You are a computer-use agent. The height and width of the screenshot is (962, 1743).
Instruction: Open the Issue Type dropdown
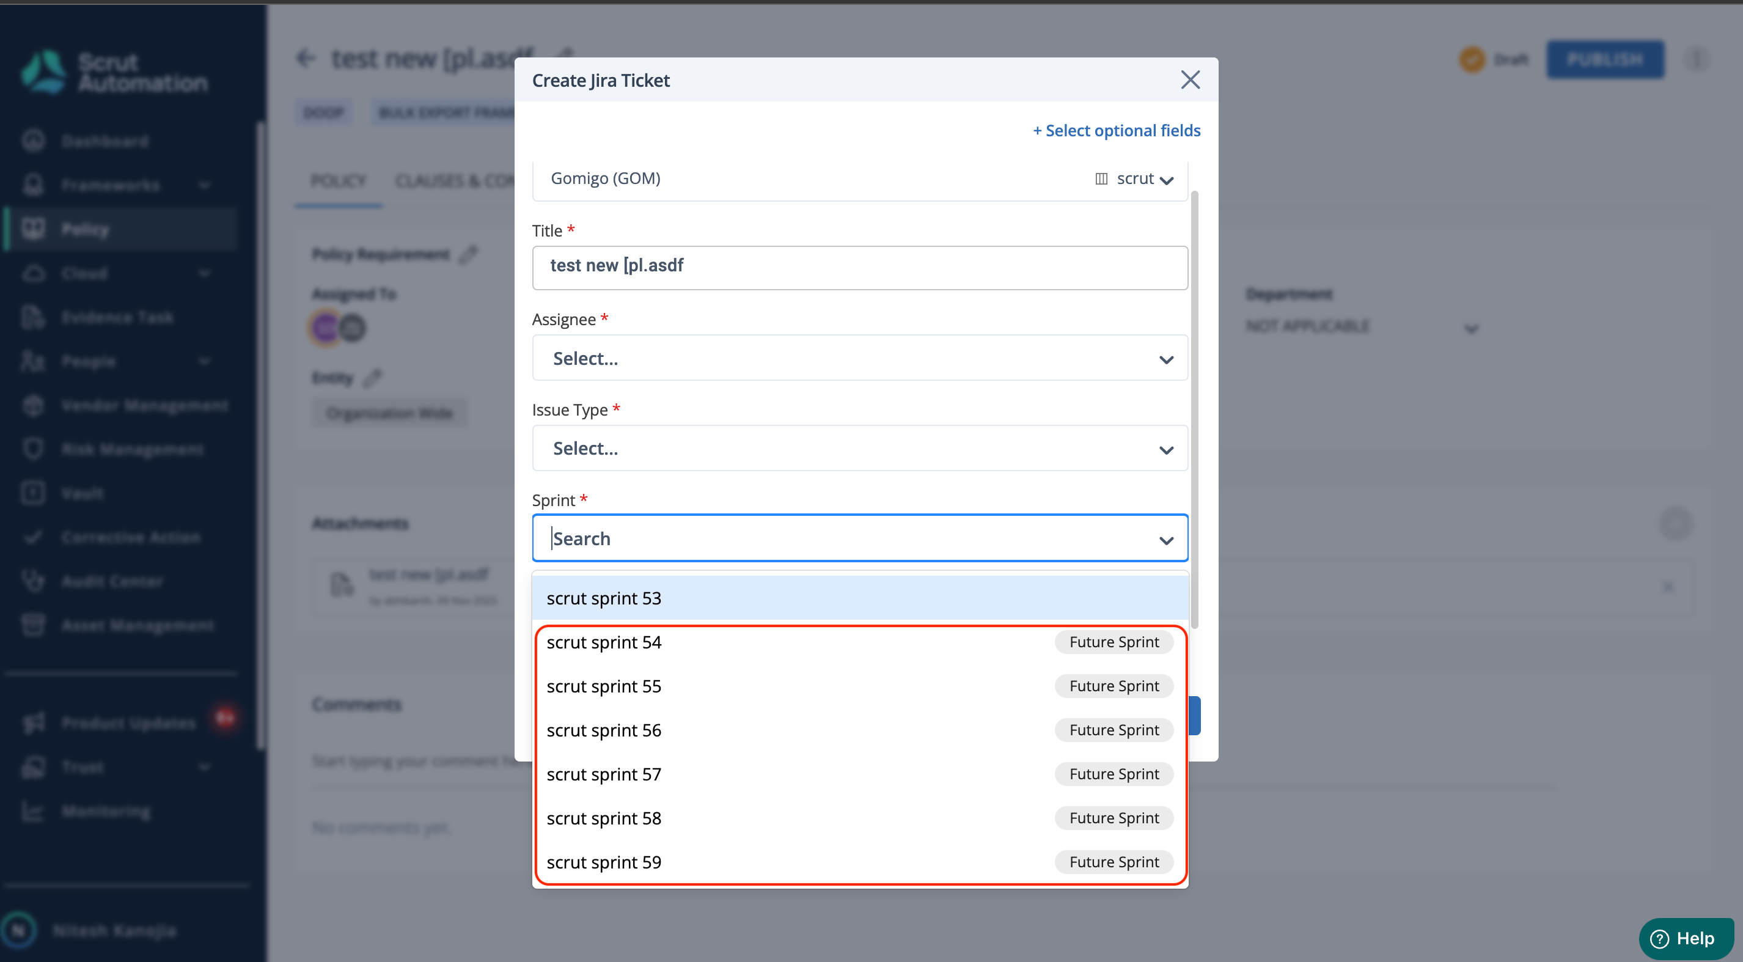(859, 449)
